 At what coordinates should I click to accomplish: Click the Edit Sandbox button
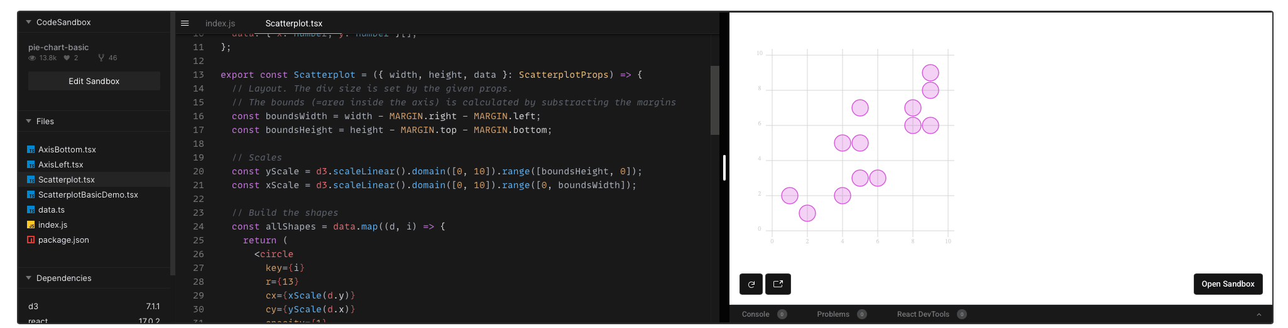94,81
